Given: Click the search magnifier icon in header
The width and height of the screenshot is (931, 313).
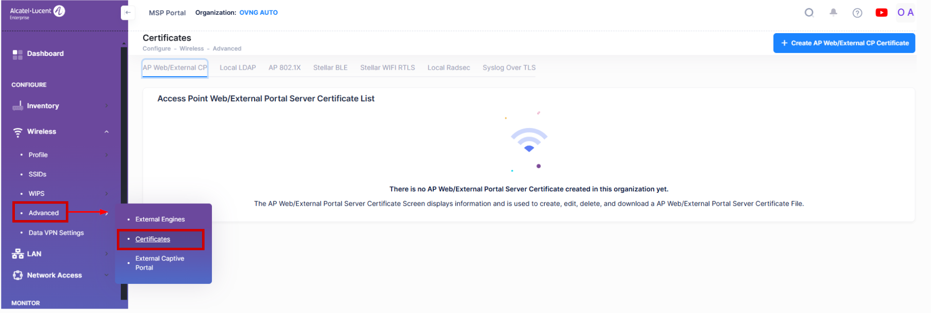Looking at the screenshot, I should coord(809,13).
